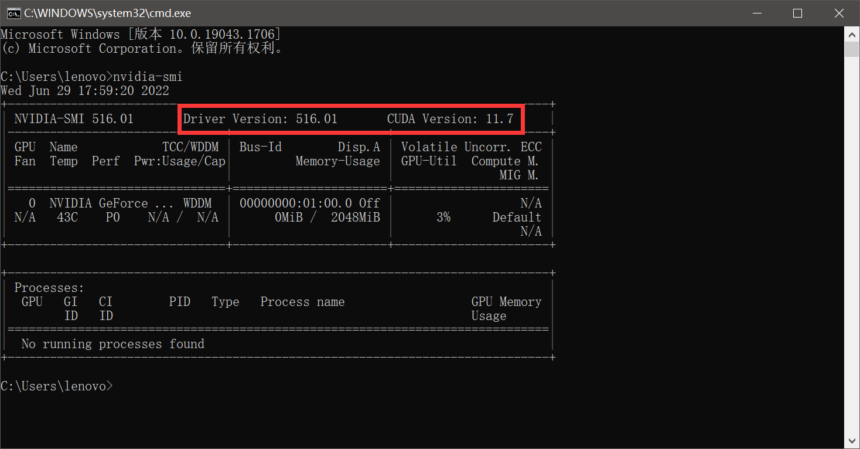Click the GPU utilization value "3%"

[x=443, y=217]
